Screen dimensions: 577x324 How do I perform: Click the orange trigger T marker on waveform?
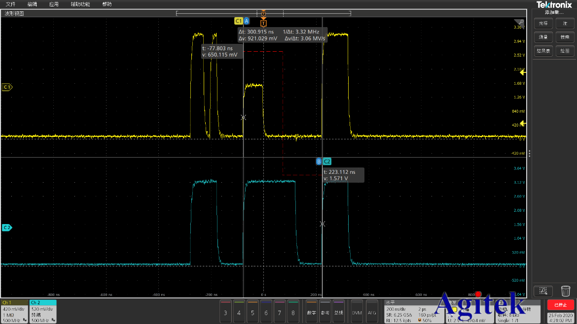263,23
